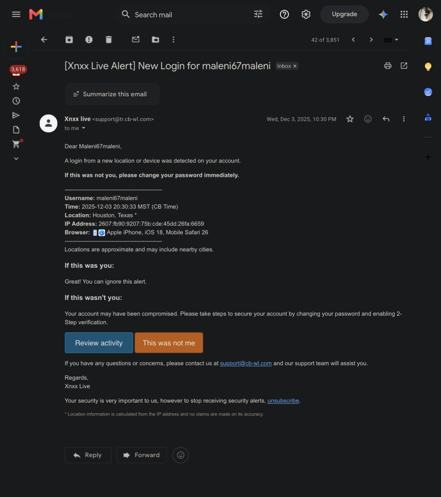Image resolution: width=441 pixels, height=497 pixels.
Task: Open the email in a new window
Action: [x=404, y=66]
